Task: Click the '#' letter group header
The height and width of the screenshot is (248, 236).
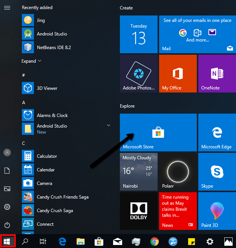Action: (x=23, y=75)
